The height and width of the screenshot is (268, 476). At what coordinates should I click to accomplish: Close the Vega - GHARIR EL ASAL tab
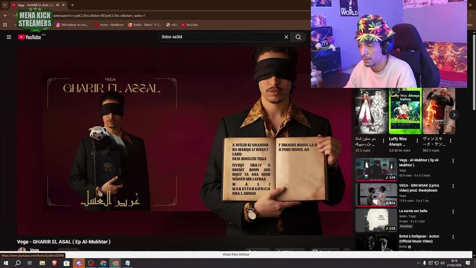tap(64, 5)
